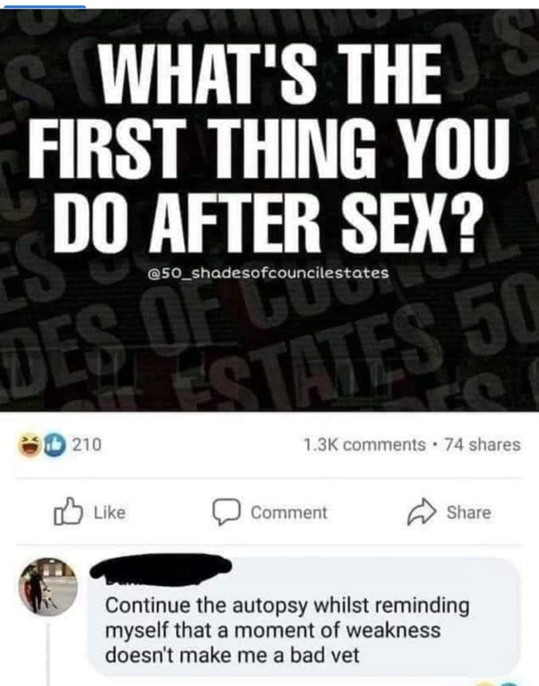539x686 pixels.
Task: Tap the Share button label
Action: click(469, 512)
